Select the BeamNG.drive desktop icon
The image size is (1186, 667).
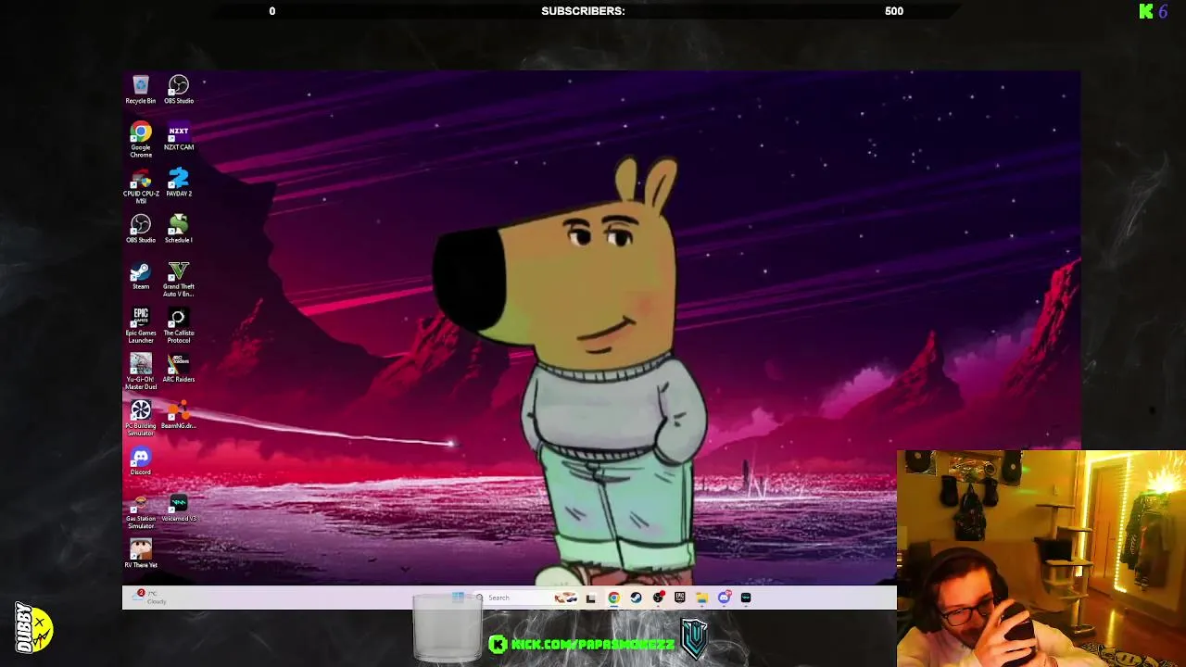(179, 414)
